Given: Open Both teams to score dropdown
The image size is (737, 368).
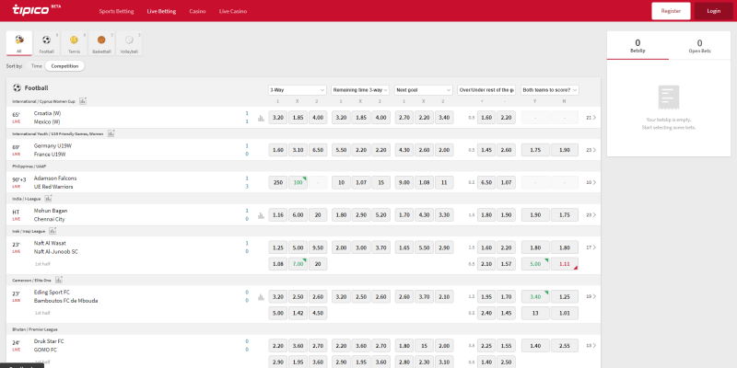Looking at the screenshot, I should point(550,89).
